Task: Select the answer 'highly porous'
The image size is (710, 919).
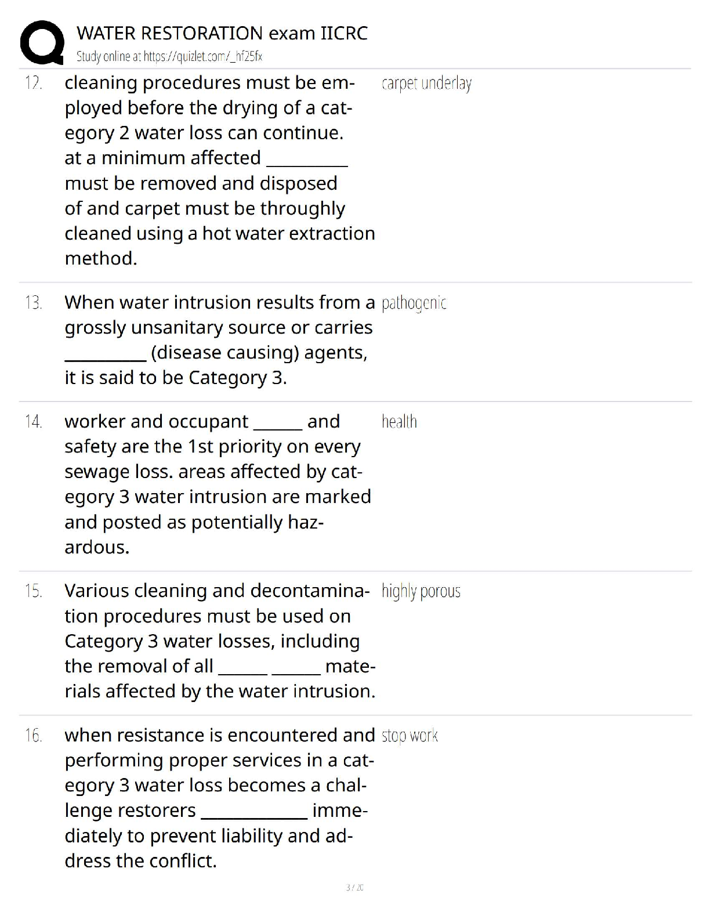Action: coord(421,591)
